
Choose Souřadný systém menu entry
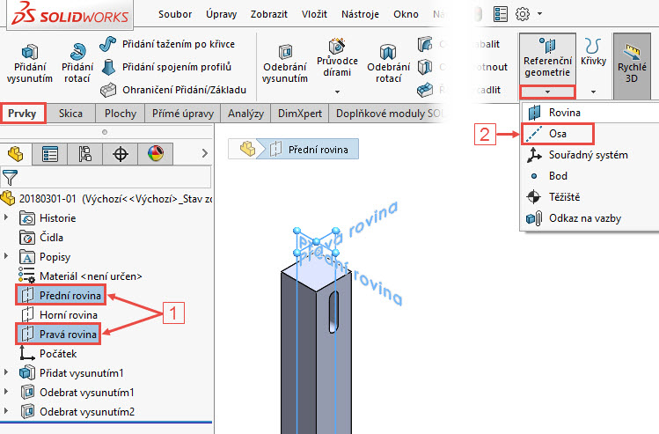(x=589, y=155)
